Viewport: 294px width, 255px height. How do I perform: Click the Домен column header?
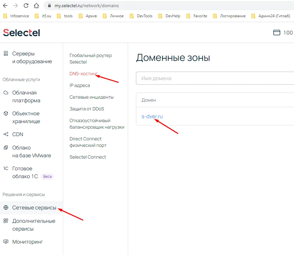(149, 100)
